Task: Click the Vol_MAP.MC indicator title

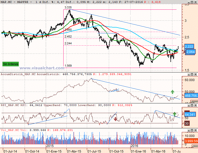Action: 10,130
